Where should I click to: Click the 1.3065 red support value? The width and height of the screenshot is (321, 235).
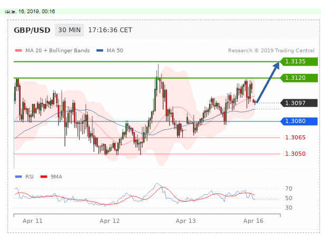tap(295, 137)
